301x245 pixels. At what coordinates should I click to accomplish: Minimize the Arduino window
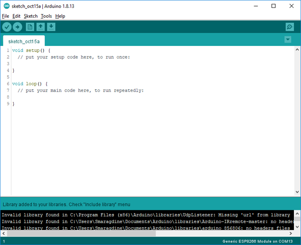tap(256, 6)
